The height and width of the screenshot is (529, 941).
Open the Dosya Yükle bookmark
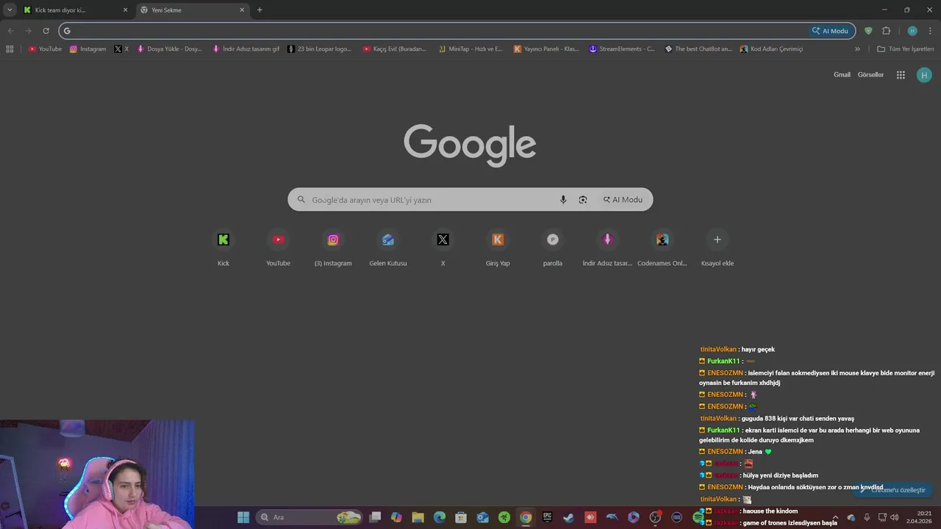(170, 49)
